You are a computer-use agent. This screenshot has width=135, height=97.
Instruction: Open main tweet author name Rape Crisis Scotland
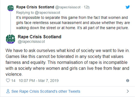click(x=39, y=37)
